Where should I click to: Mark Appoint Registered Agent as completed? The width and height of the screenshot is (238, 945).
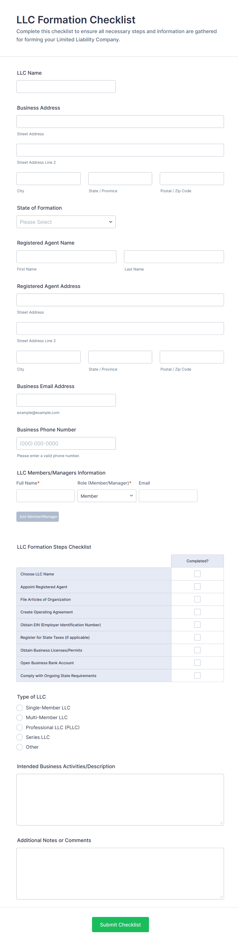click(x=197, y=587)
